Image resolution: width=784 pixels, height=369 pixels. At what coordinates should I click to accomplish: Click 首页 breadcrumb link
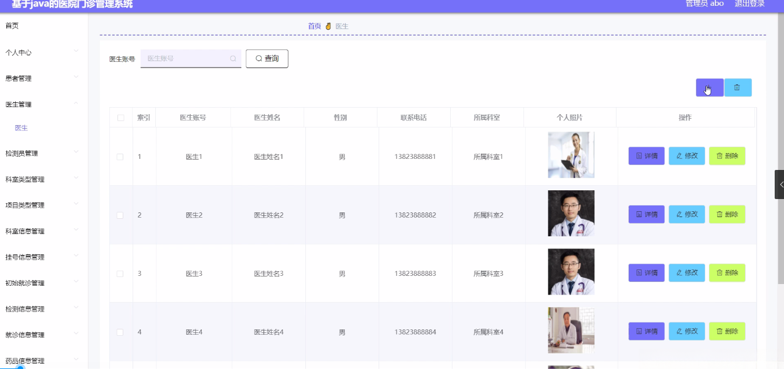click(x=314, y=26)
